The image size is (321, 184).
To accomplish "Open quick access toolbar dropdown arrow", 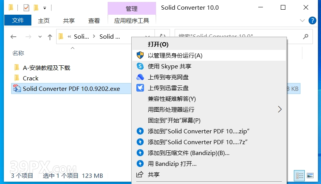I will click(45, 8).
